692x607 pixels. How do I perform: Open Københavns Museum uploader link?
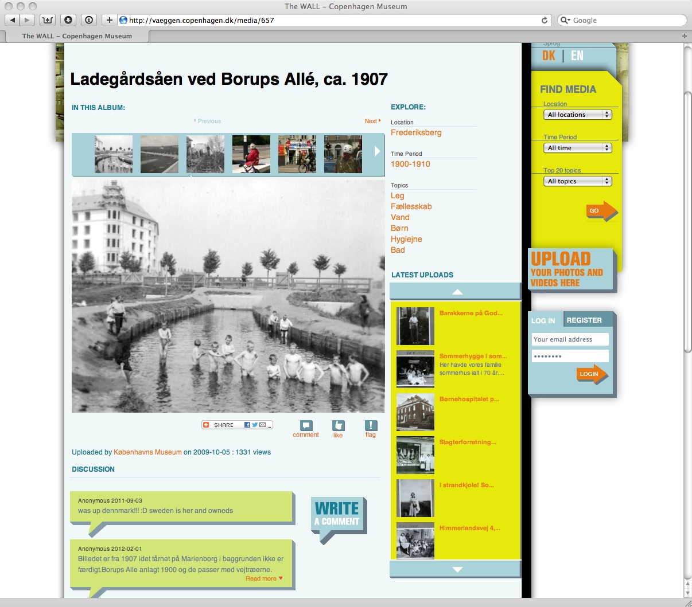[147, 452]
